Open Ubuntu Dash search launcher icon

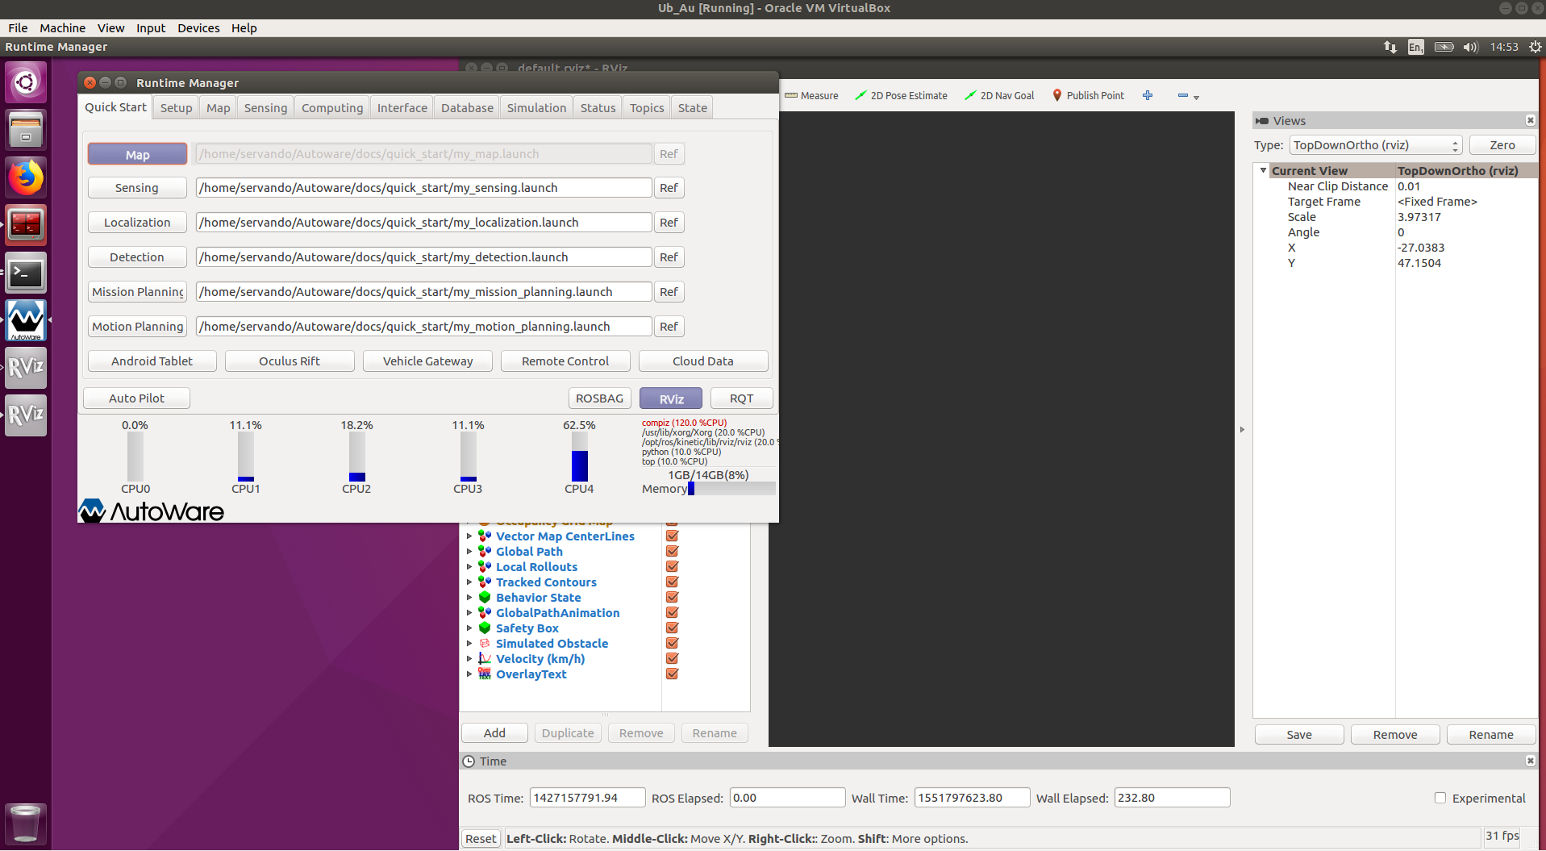[x=26, y=82]
